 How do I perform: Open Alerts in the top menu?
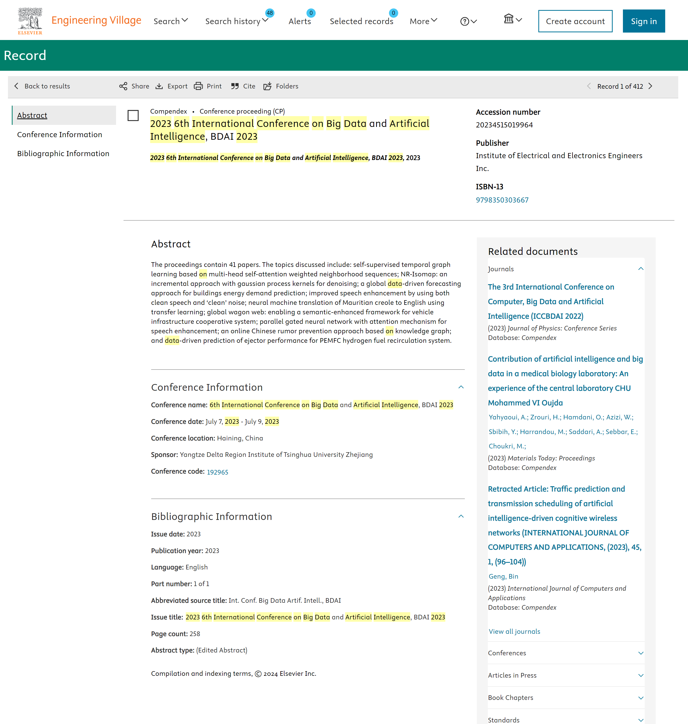click(x=300, y=21)
